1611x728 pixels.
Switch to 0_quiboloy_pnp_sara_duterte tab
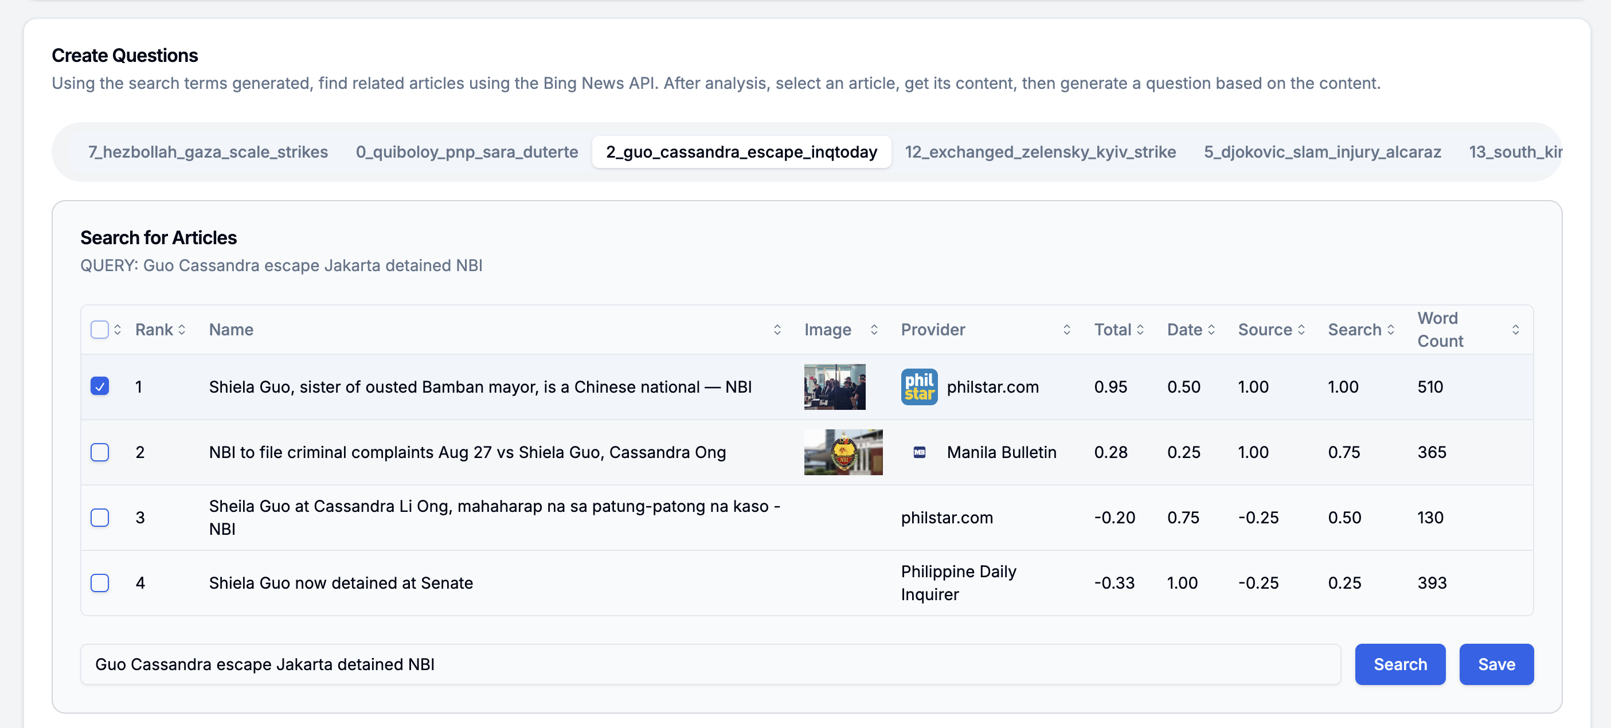pyautogui.click(x=467, y=152)
